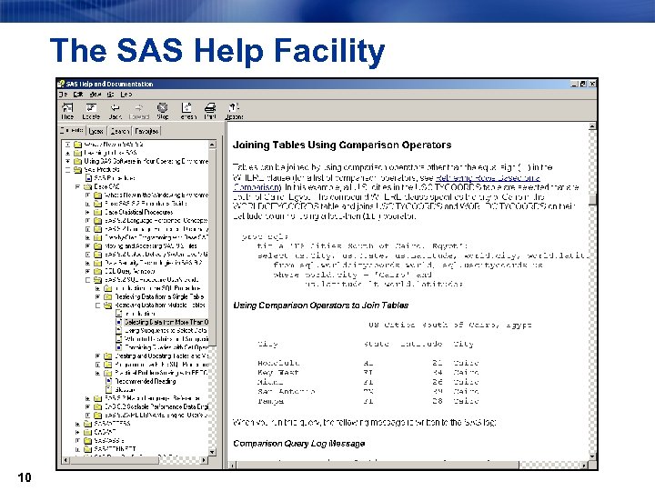Viewport: 655px width, 491px height.
Task: Expand Moving and Accessing SAS 9.2 Files
Action: (87, 245)
